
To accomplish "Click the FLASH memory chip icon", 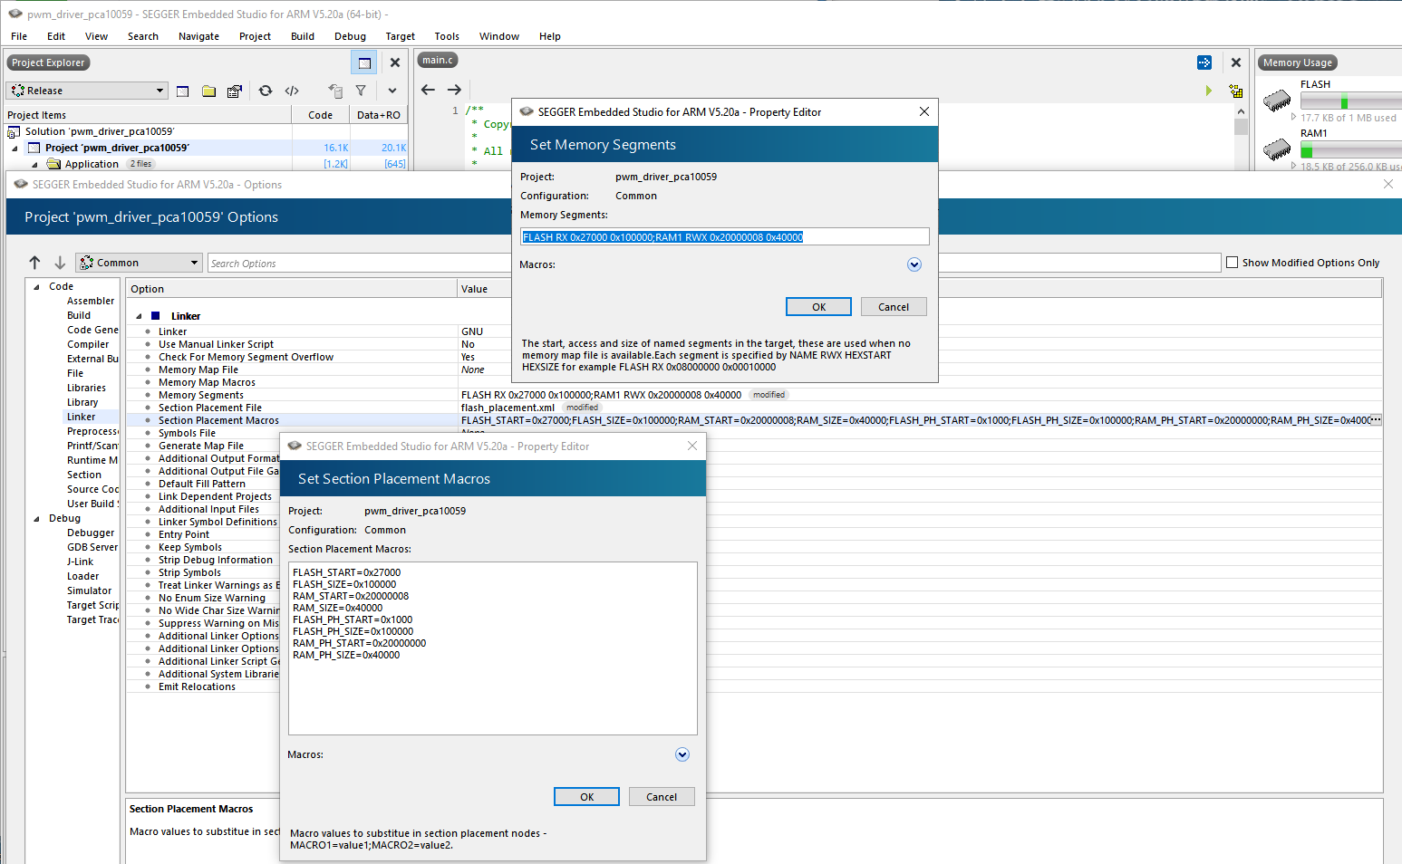I will [1277, 100].
